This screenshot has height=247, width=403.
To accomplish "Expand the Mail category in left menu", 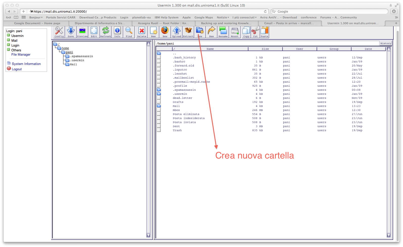I will (x=9, y=40).
